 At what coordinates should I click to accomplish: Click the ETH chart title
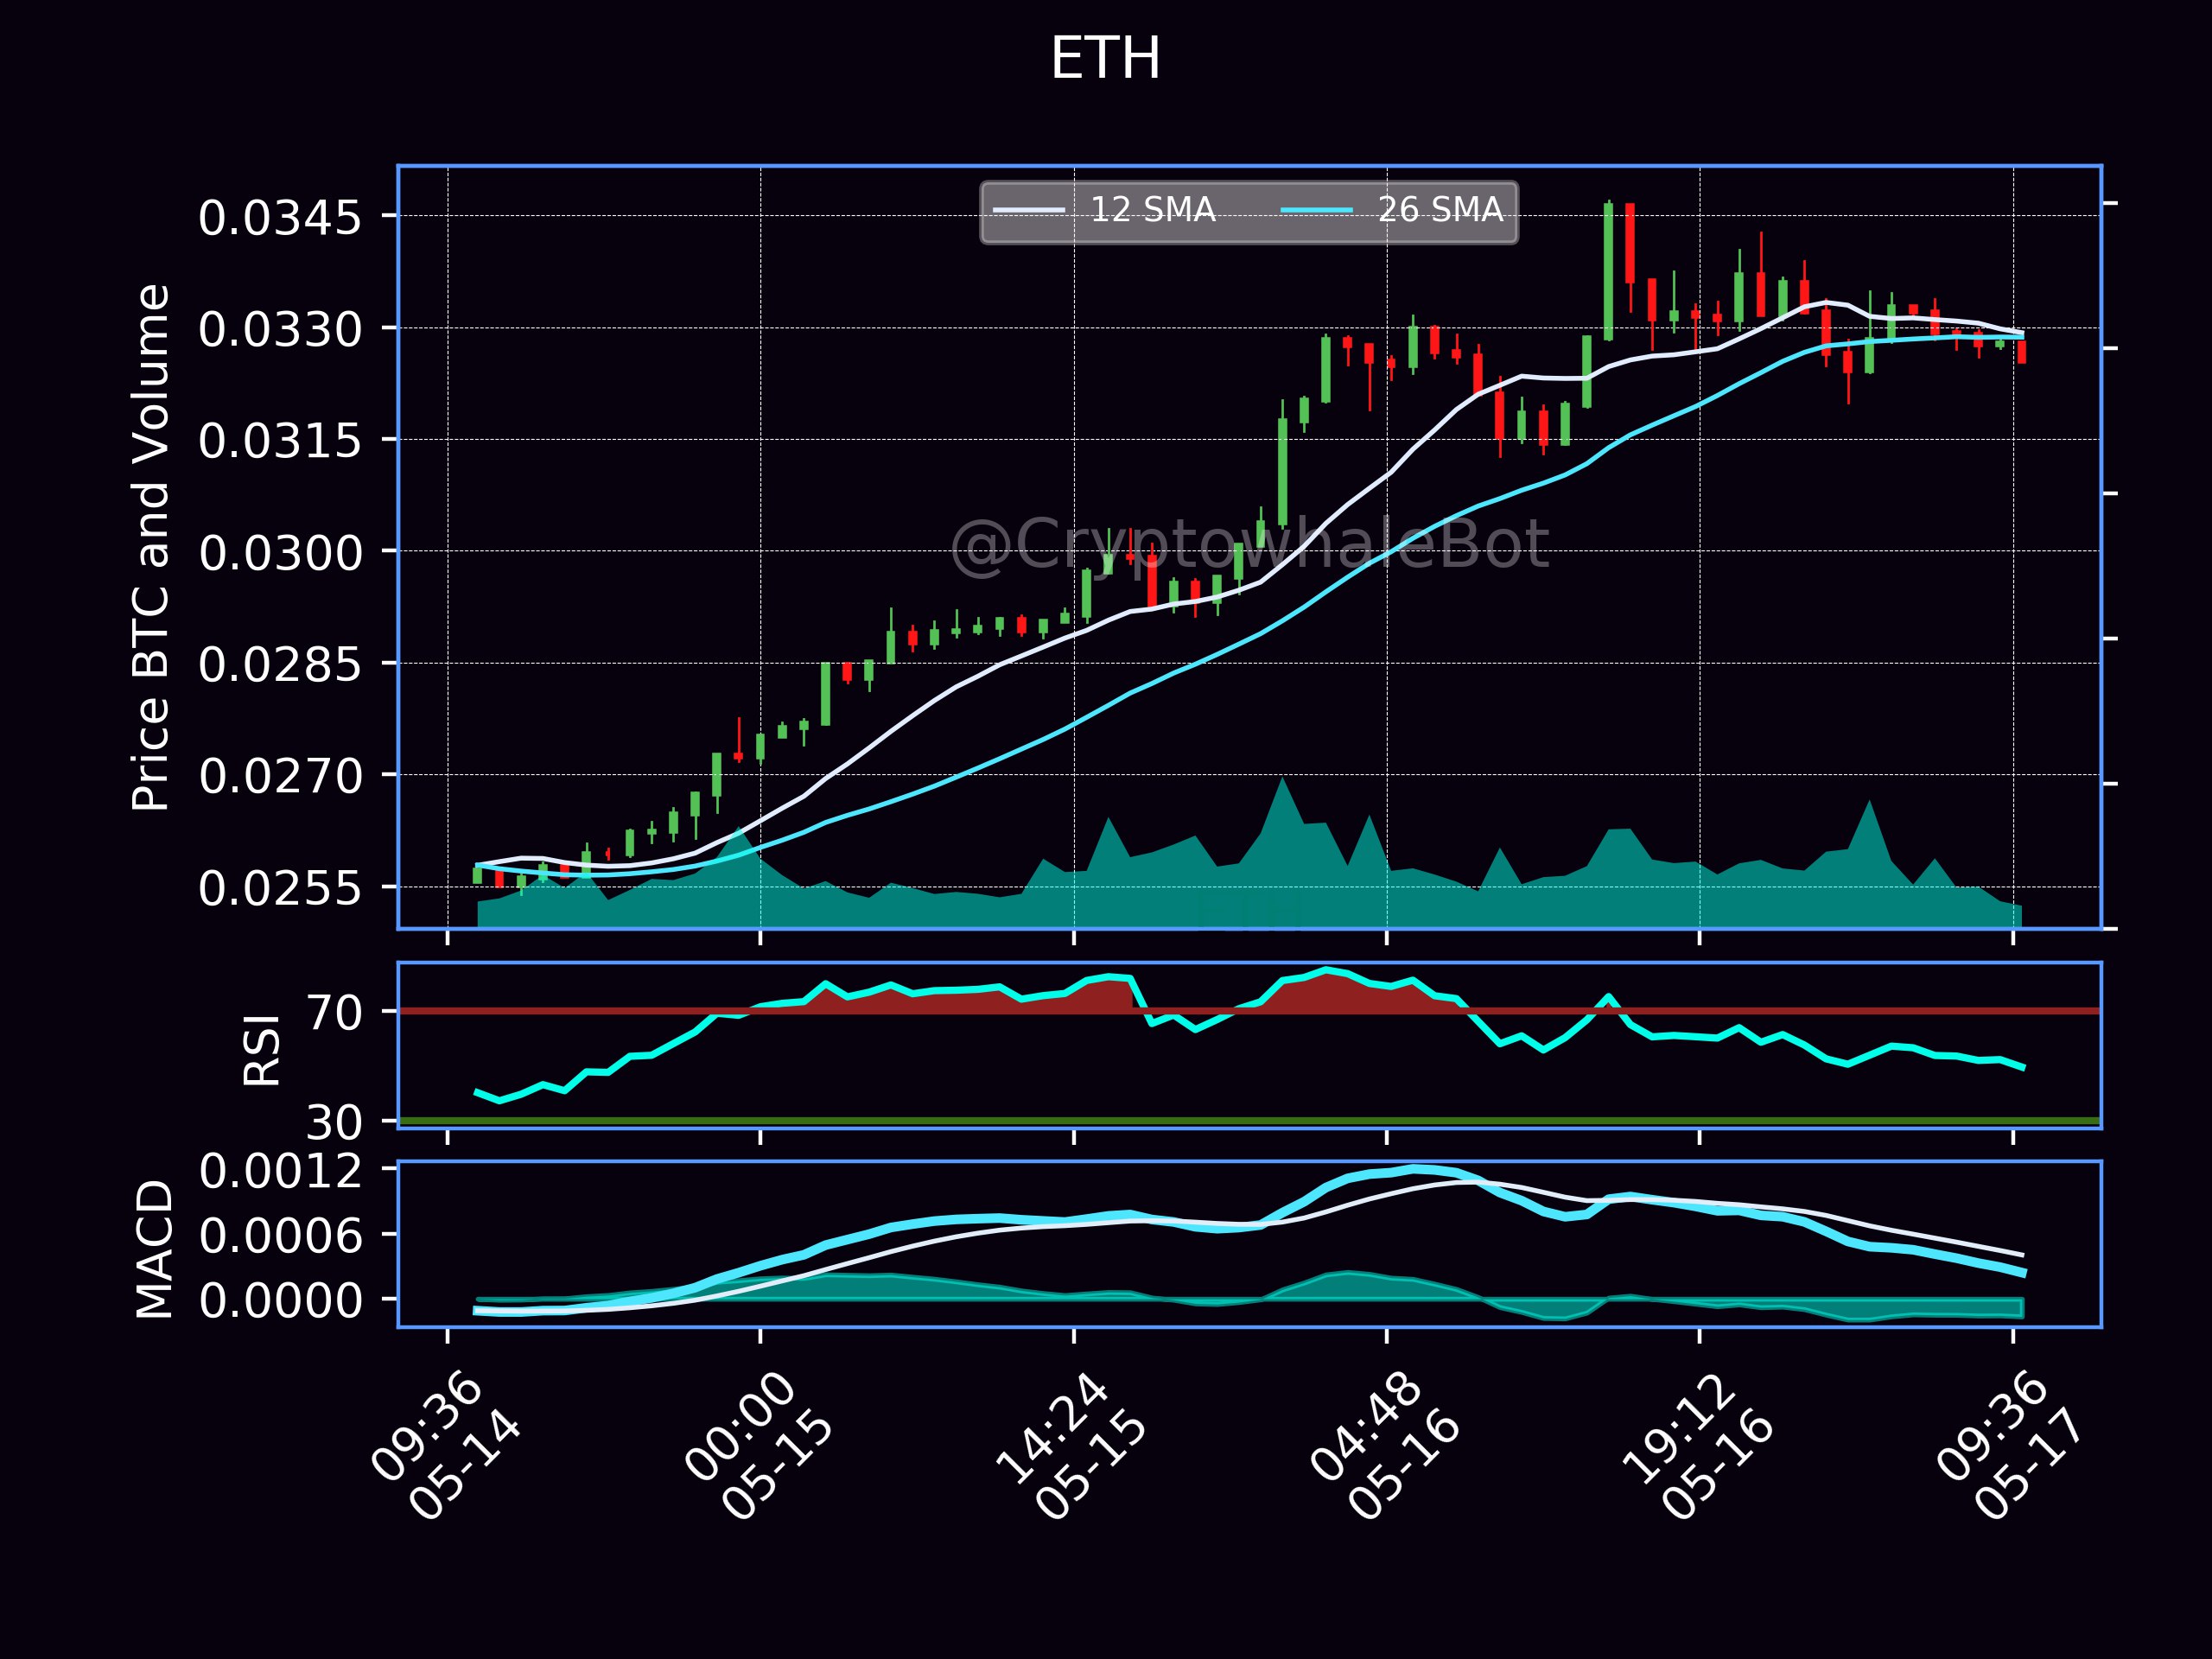coord(1105,59)
